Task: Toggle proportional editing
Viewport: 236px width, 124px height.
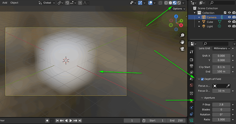Action: coord(80,3)
